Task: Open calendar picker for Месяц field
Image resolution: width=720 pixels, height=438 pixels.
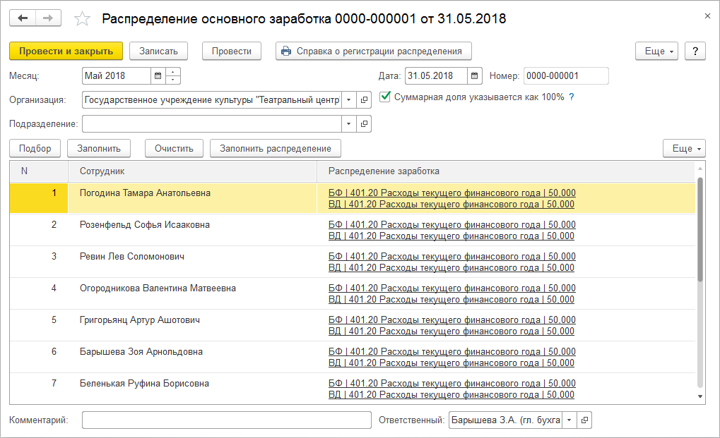Action: click(x=158, y=76)
